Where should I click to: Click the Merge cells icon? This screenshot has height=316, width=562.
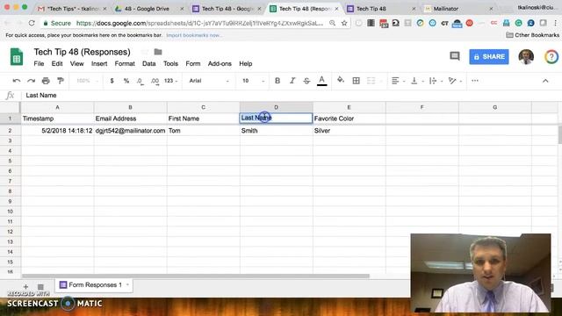coord(371,81)
